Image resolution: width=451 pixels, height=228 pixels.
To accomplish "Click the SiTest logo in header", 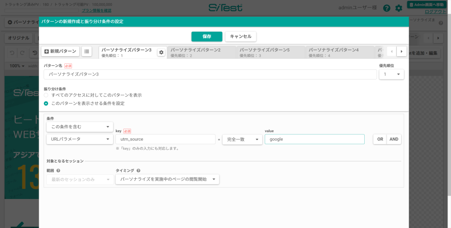I will (x=225, y=8).
